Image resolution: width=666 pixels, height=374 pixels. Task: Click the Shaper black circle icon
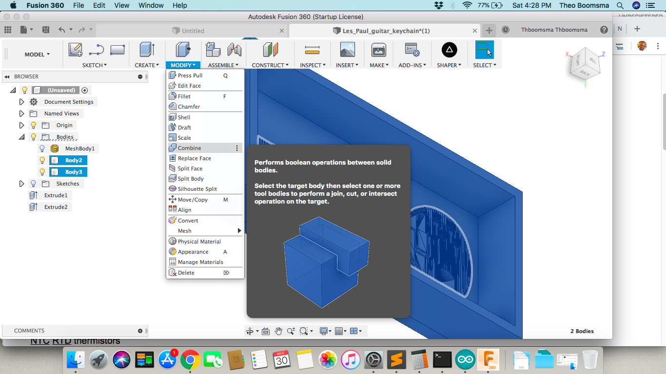pyautogui.click(x=450, y=49)
